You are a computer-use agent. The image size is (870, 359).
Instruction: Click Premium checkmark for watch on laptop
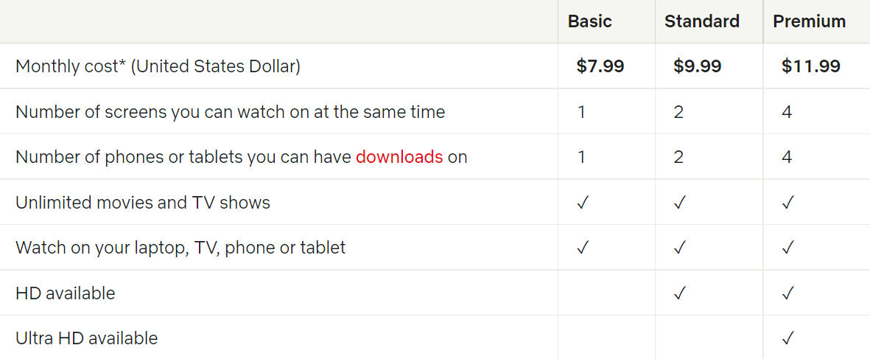click(x=787, y=248)
